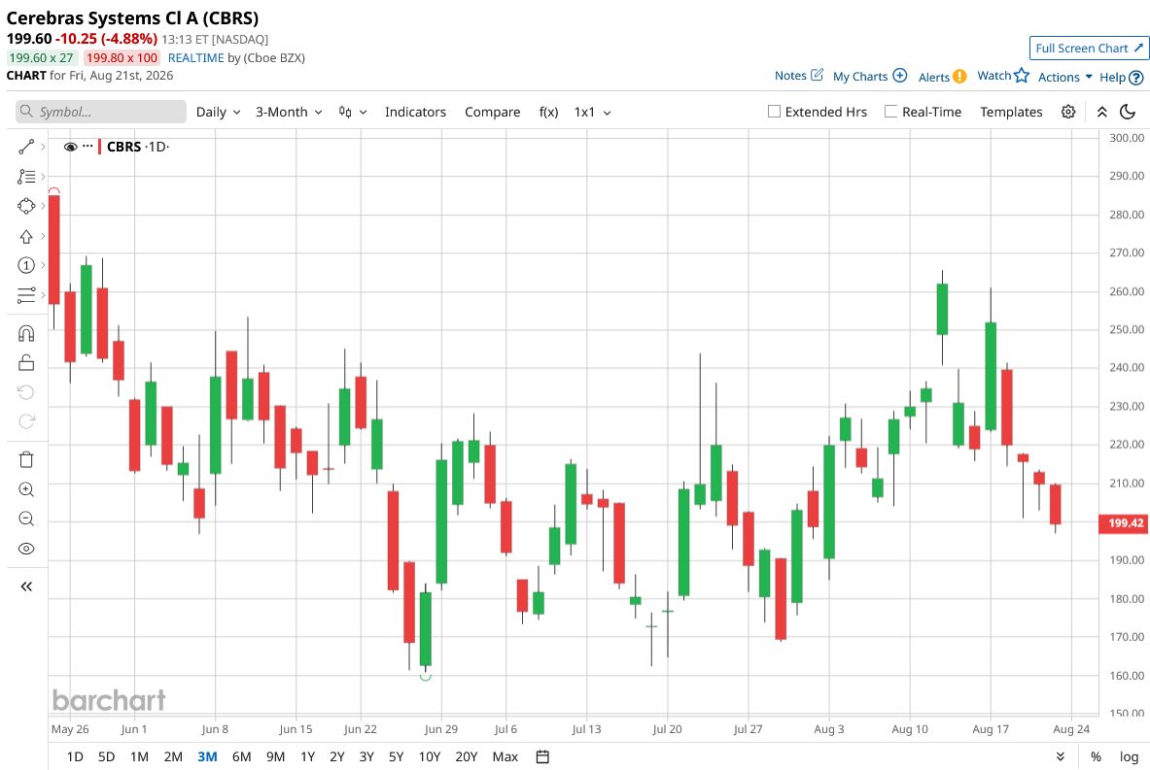The width and height of the screenshot is (1150, 770).
Task: Expand the Actions dropdown
Action: click(x=1064, y=77)
